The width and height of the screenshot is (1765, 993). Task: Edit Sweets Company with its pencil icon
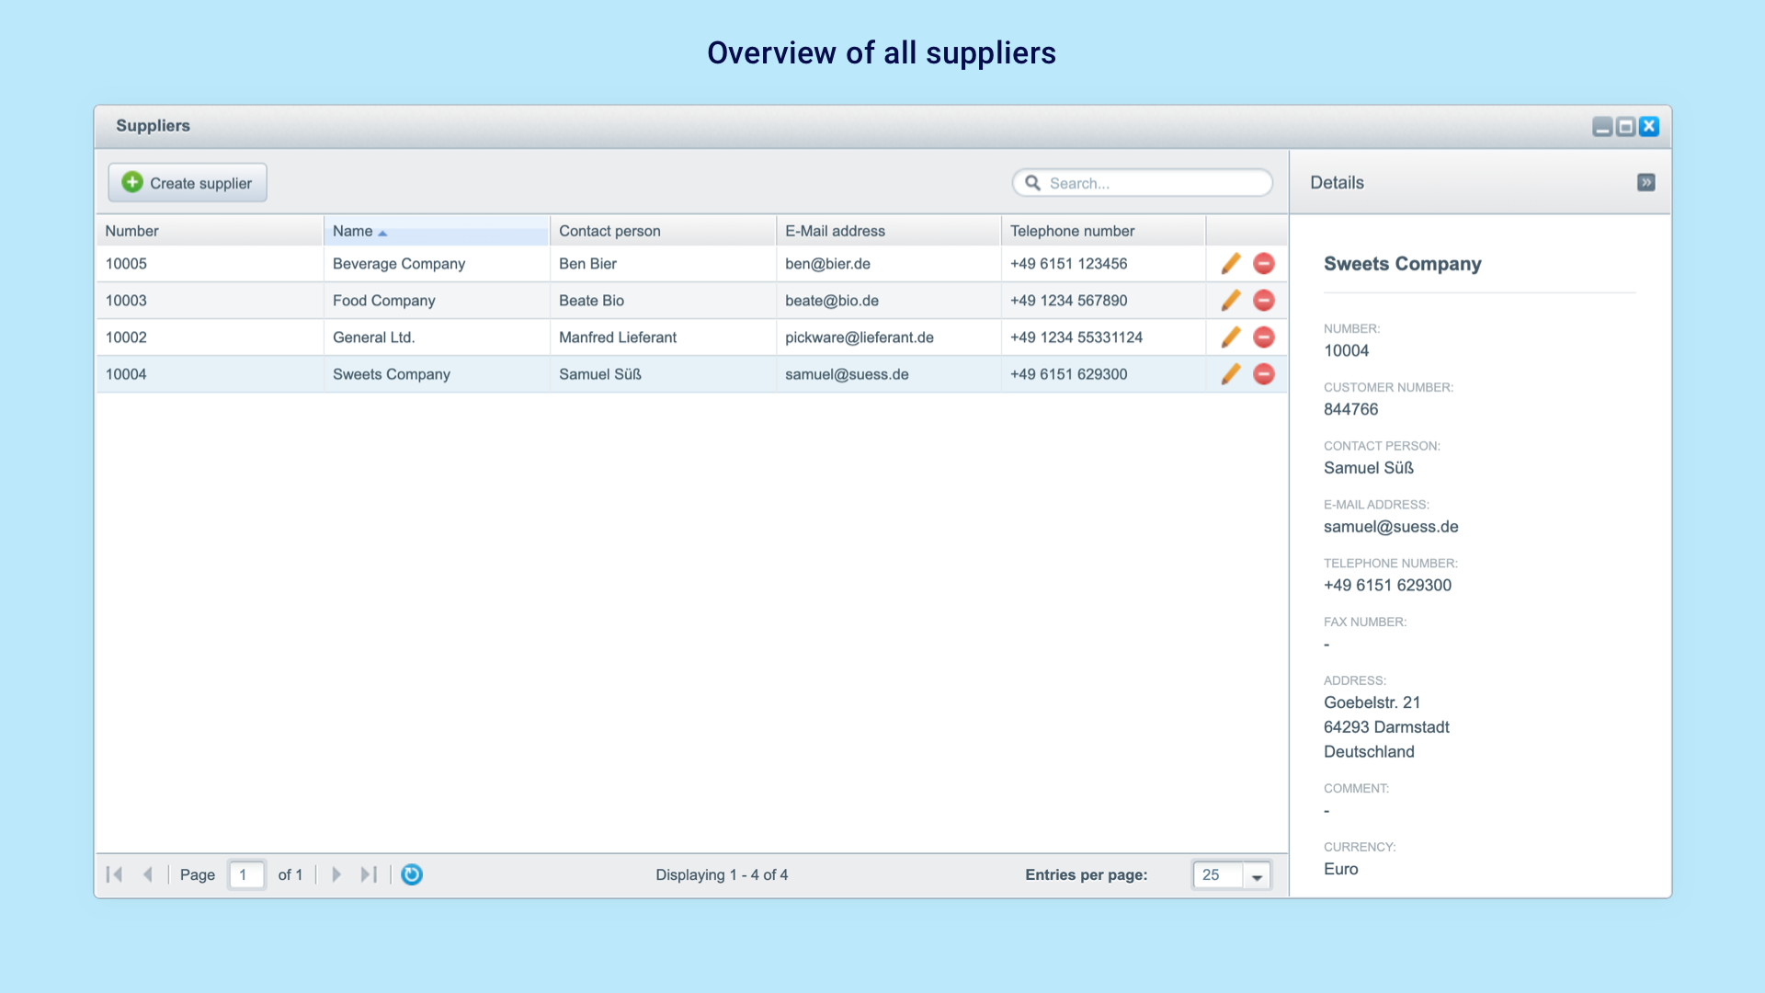pos(1231,374)
